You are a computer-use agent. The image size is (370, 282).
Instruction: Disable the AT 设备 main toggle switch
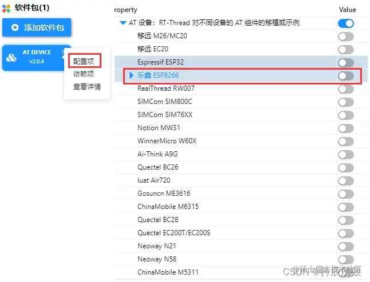pyautogui.click(x=346, y=23)
